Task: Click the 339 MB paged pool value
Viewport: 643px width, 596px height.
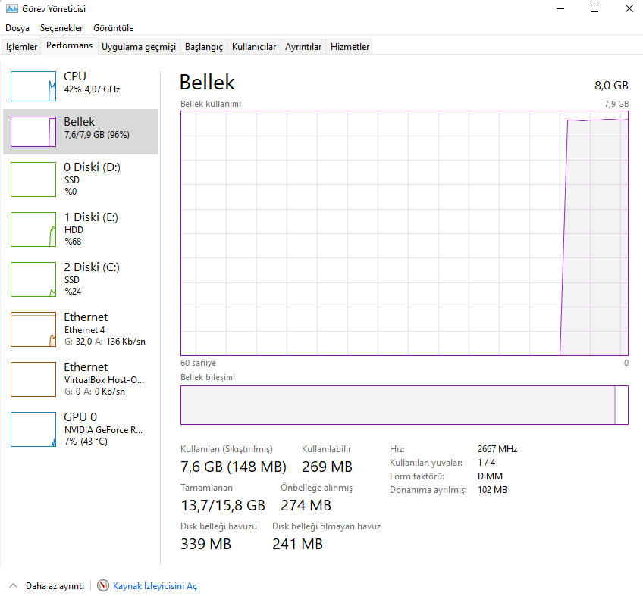Action: click(x=205, y=544)
